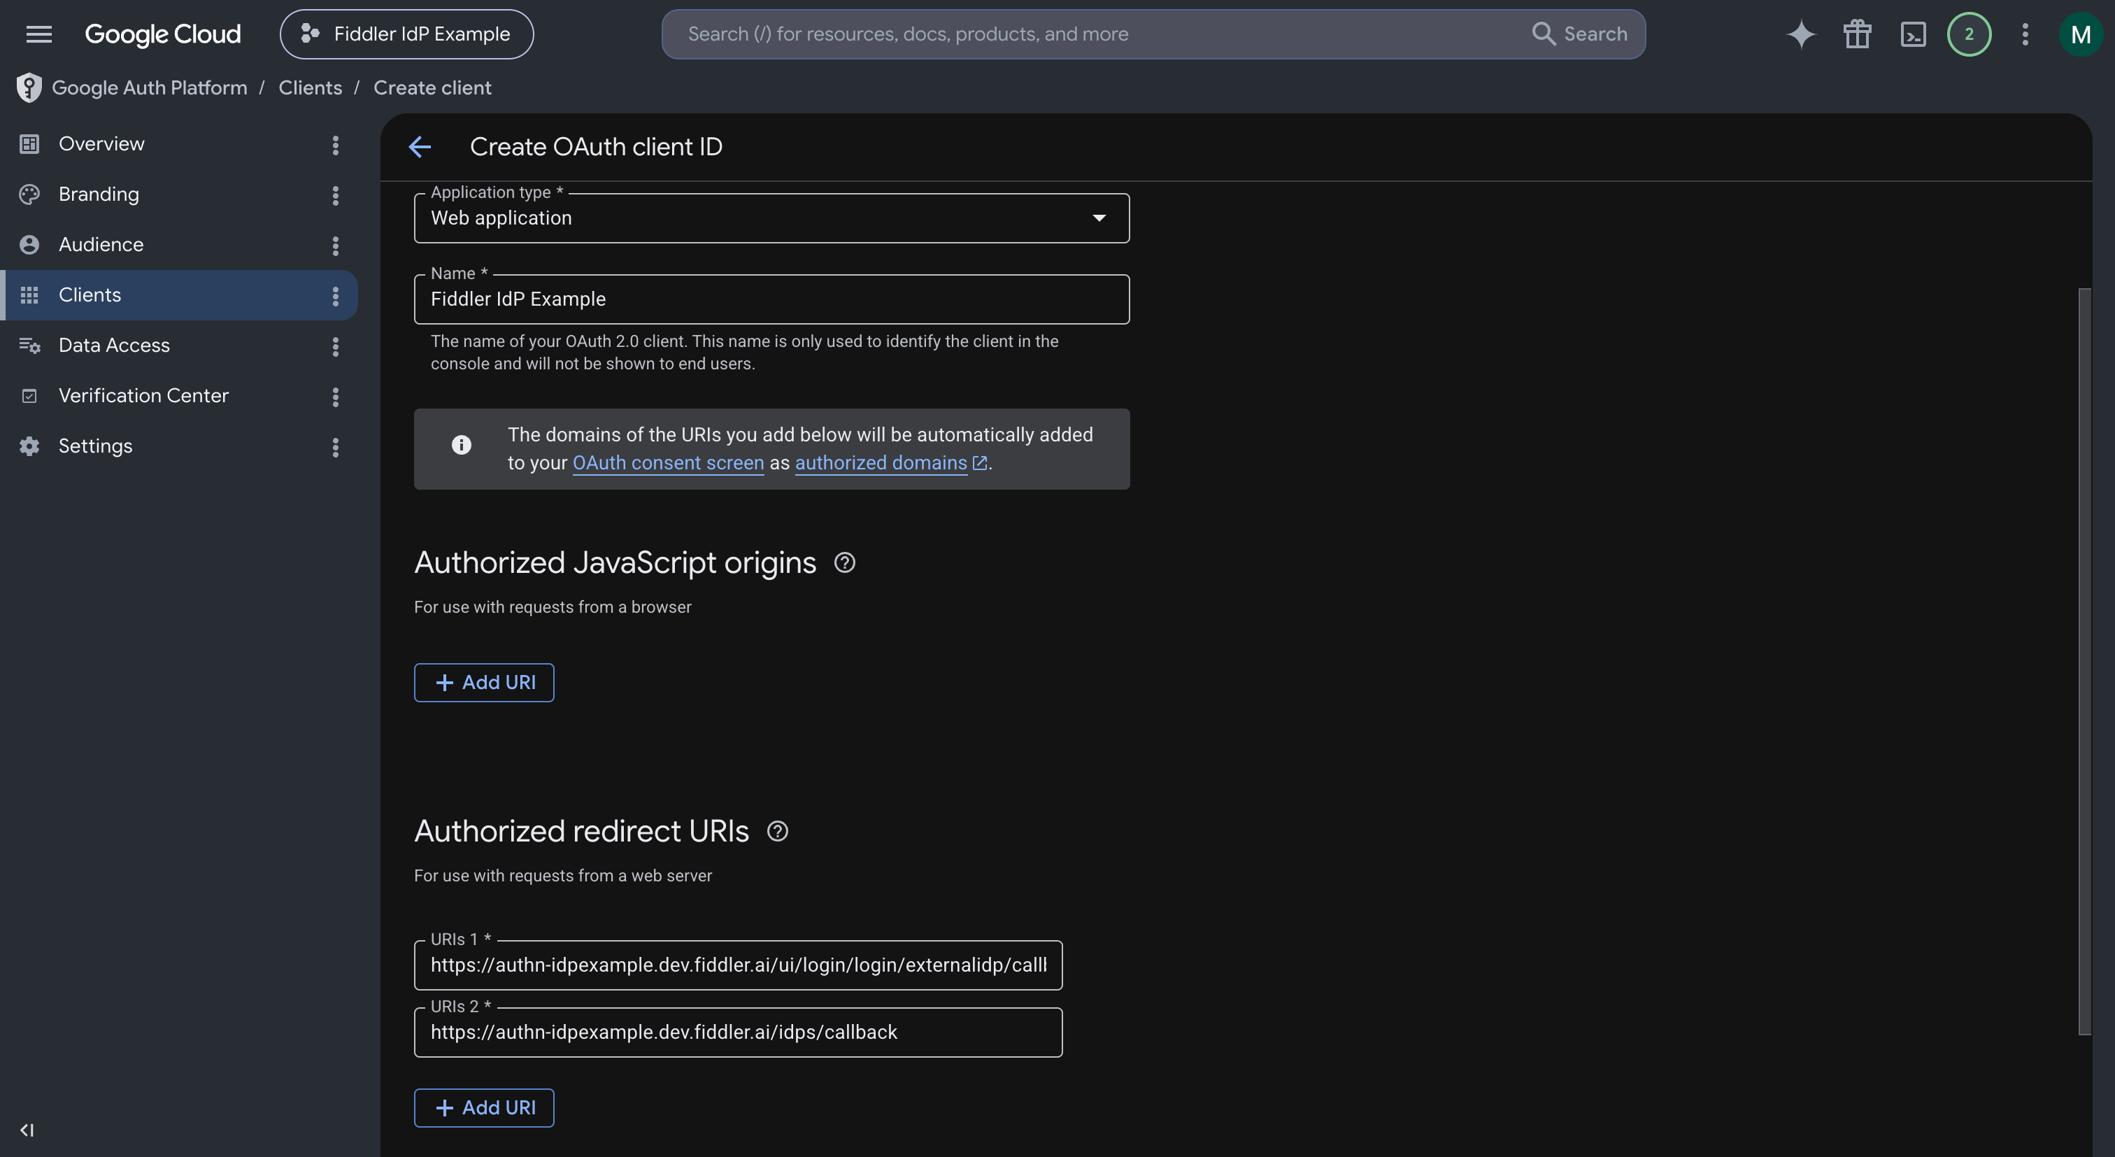The height and width of the screenshot is (1157, 2115).
Task: Open the top bar more options menu
Action: pos(2025,34)
